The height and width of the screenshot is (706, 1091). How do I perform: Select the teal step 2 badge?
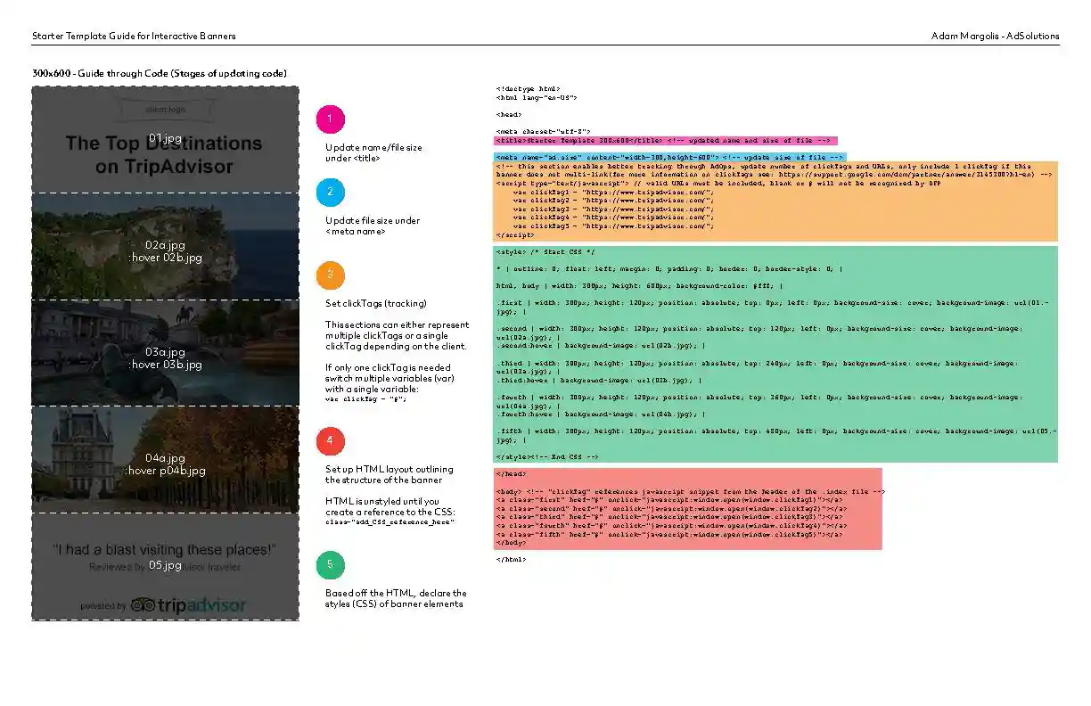331,192
